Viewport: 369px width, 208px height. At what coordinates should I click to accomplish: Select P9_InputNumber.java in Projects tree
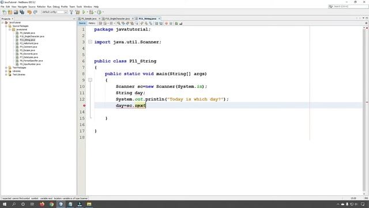coord(30,64)
